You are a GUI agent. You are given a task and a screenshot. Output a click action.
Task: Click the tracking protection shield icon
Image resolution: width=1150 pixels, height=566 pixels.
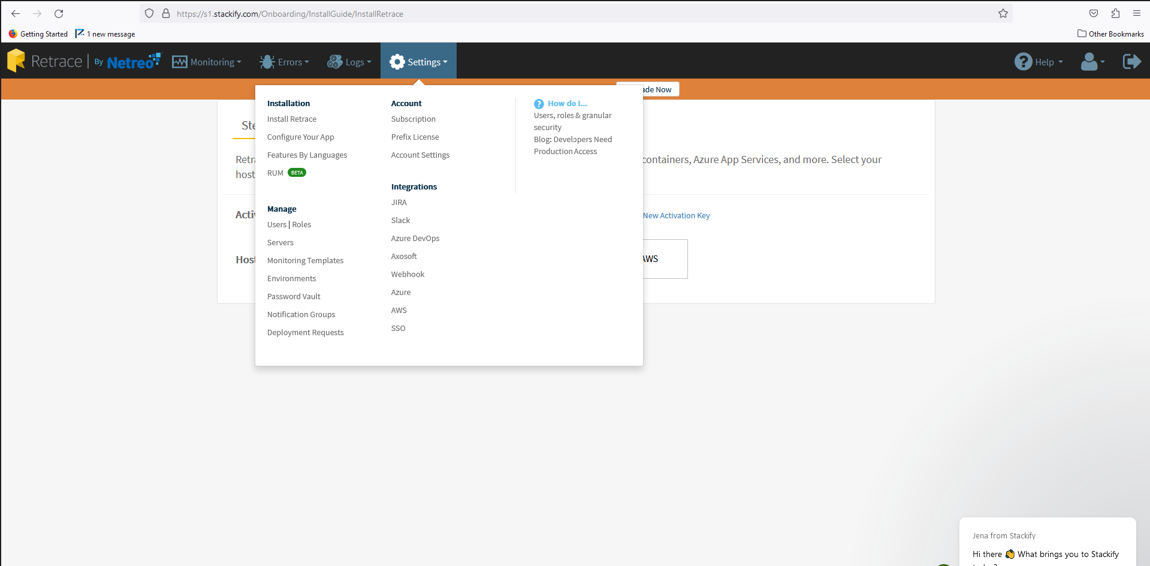click(149, 13)
